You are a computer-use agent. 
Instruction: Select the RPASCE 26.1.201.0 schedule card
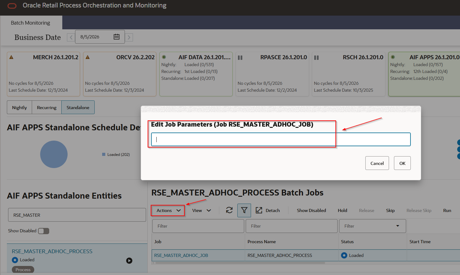coord(273,74)
